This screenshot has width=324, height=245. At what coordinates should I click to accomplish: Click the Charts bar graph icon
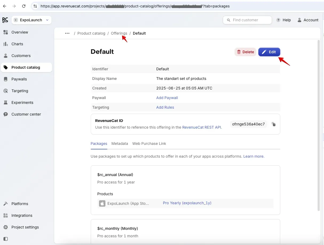6,44
